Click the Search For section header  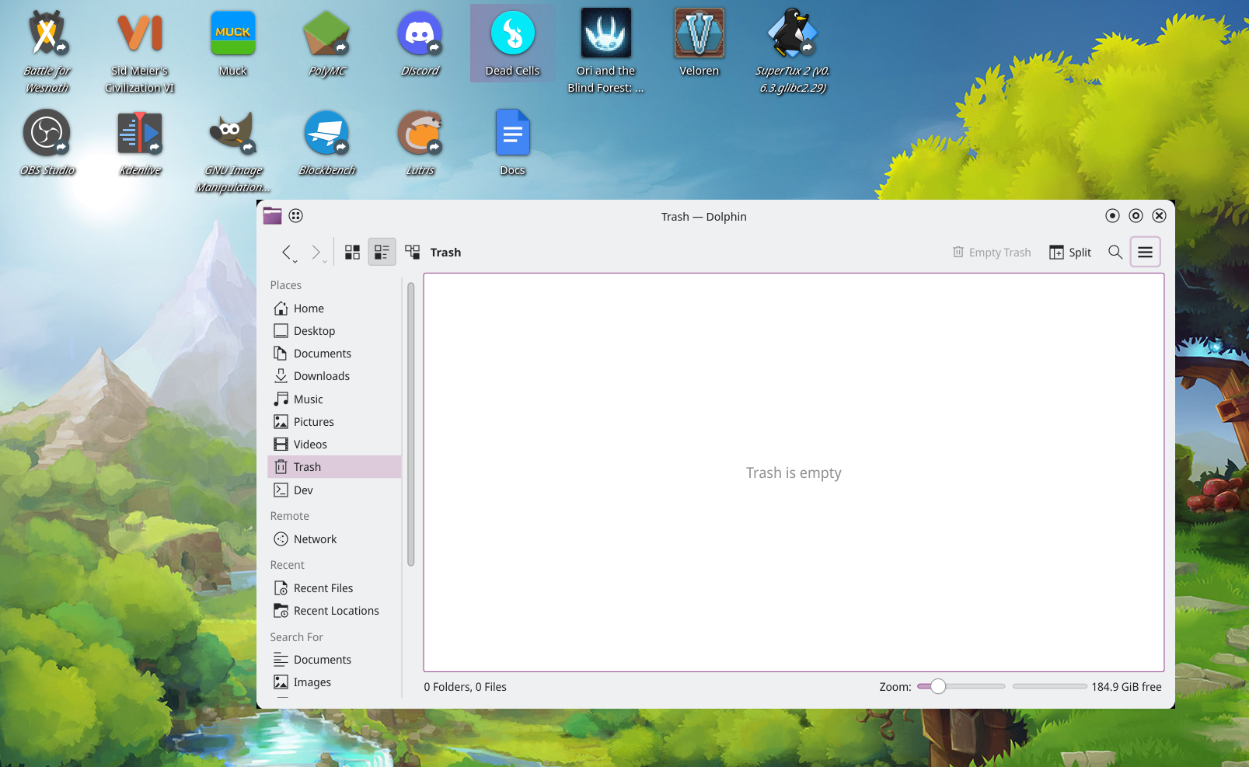coord(297,637)
